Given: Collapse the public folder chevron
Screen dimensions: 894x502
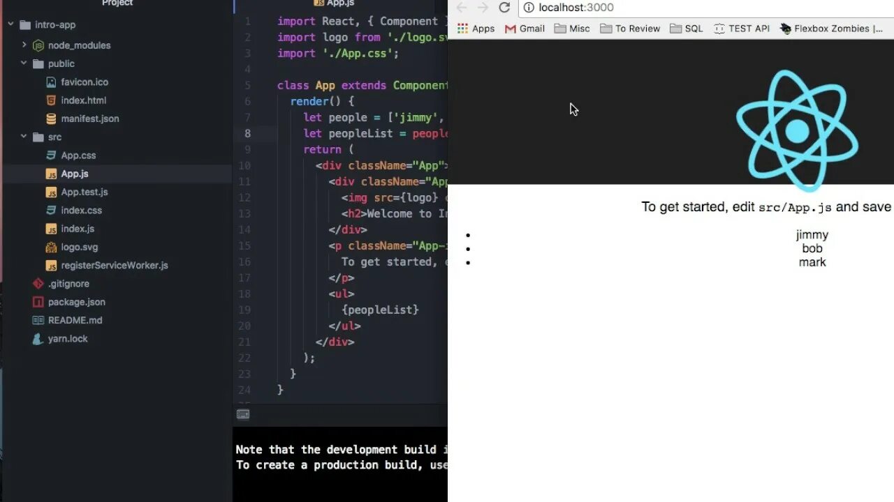Looking at the screenshot, I should click(x=24, y=63).
